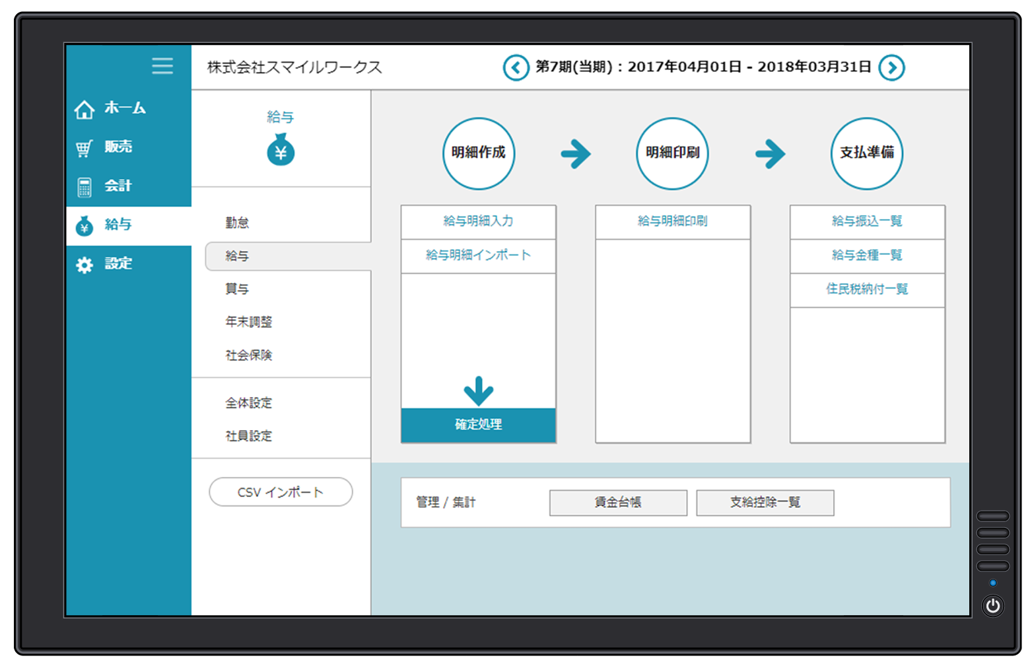Open 販売 shopping cart section
The image size is (1032, 668).
point(106,147)
